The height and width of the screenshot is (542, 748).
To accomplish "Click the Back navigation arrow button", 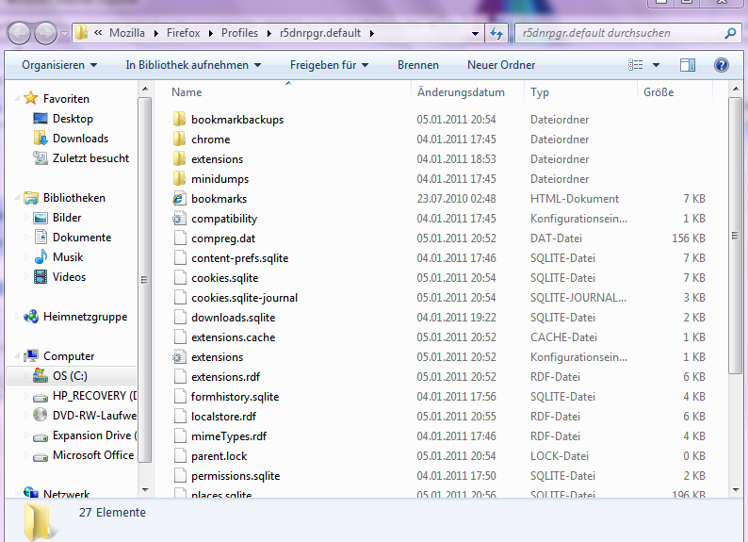I will [20, 33].
